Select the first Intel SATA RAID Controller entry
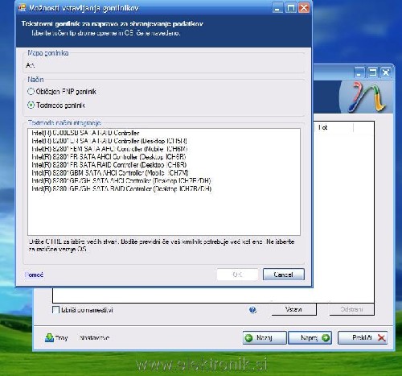402x376 pixels. [85, 133]
